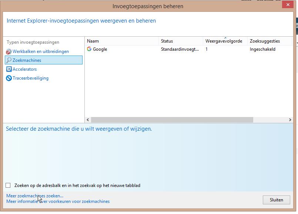
Task: Enable the 'Zoeken op de adresbalk' checkbox
Action: coord(8,185)
